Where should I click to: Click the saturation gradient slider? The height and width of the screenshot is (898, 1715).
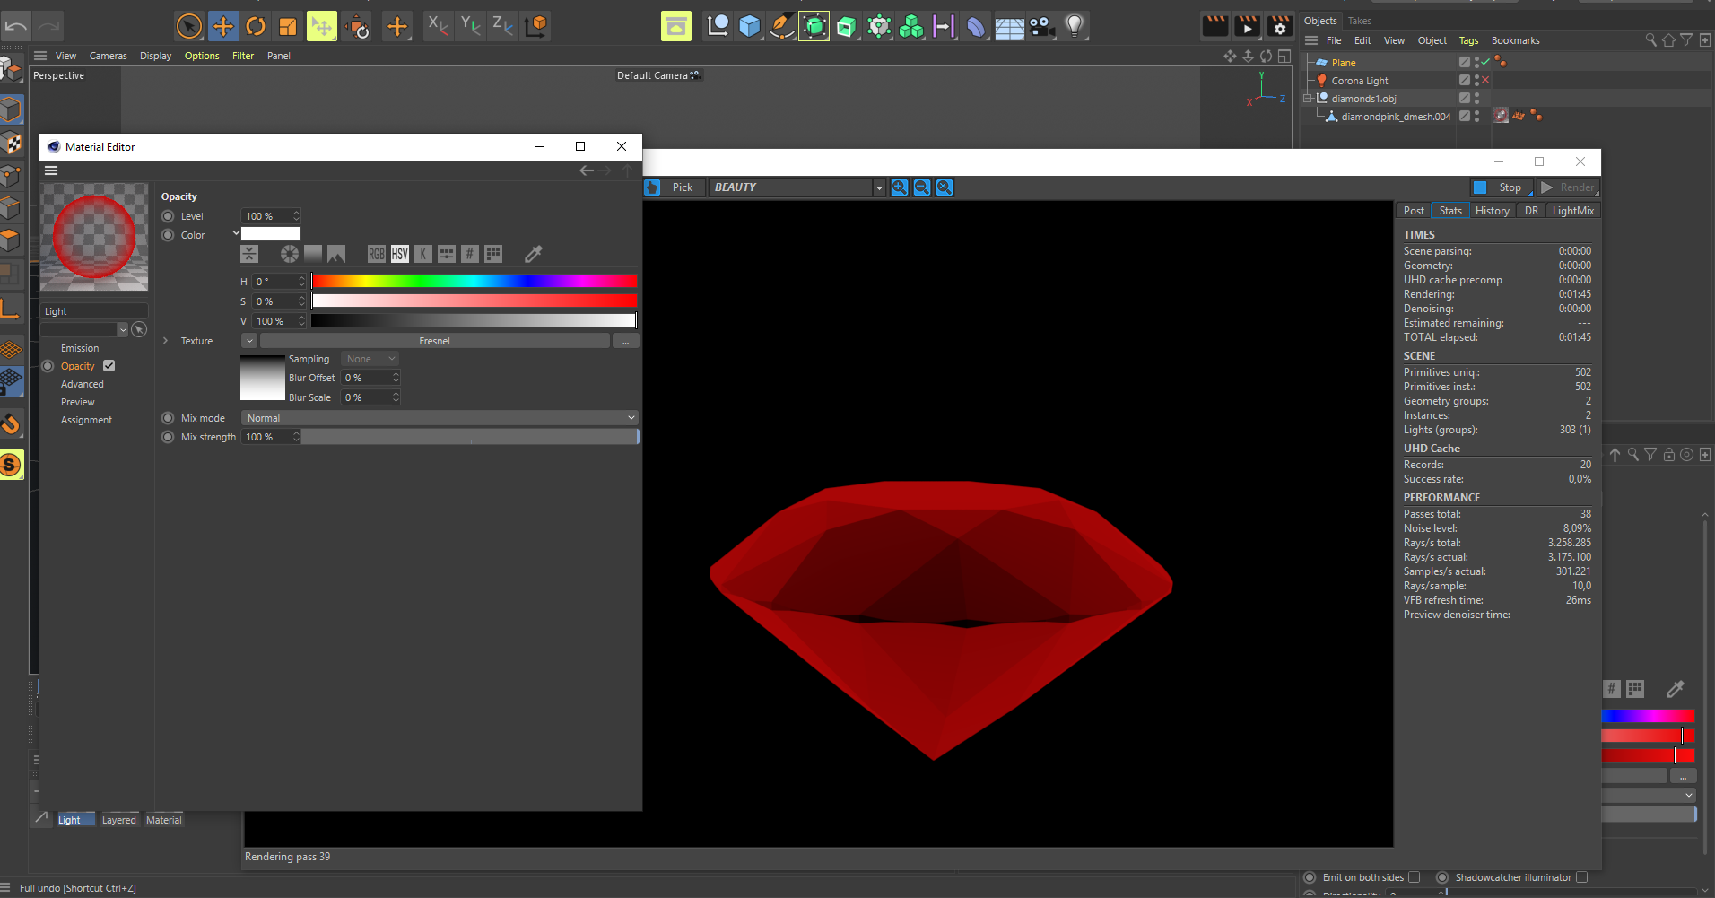coord(474,301)
